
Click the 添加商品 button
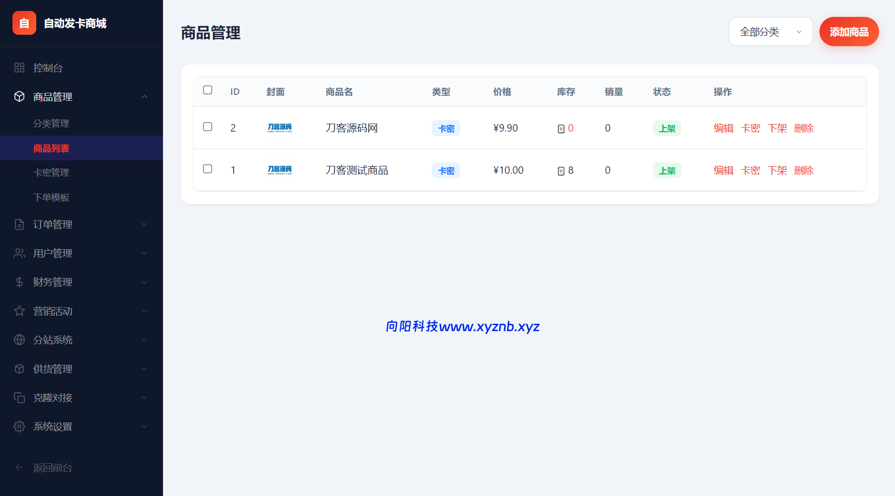click(849, 31)
